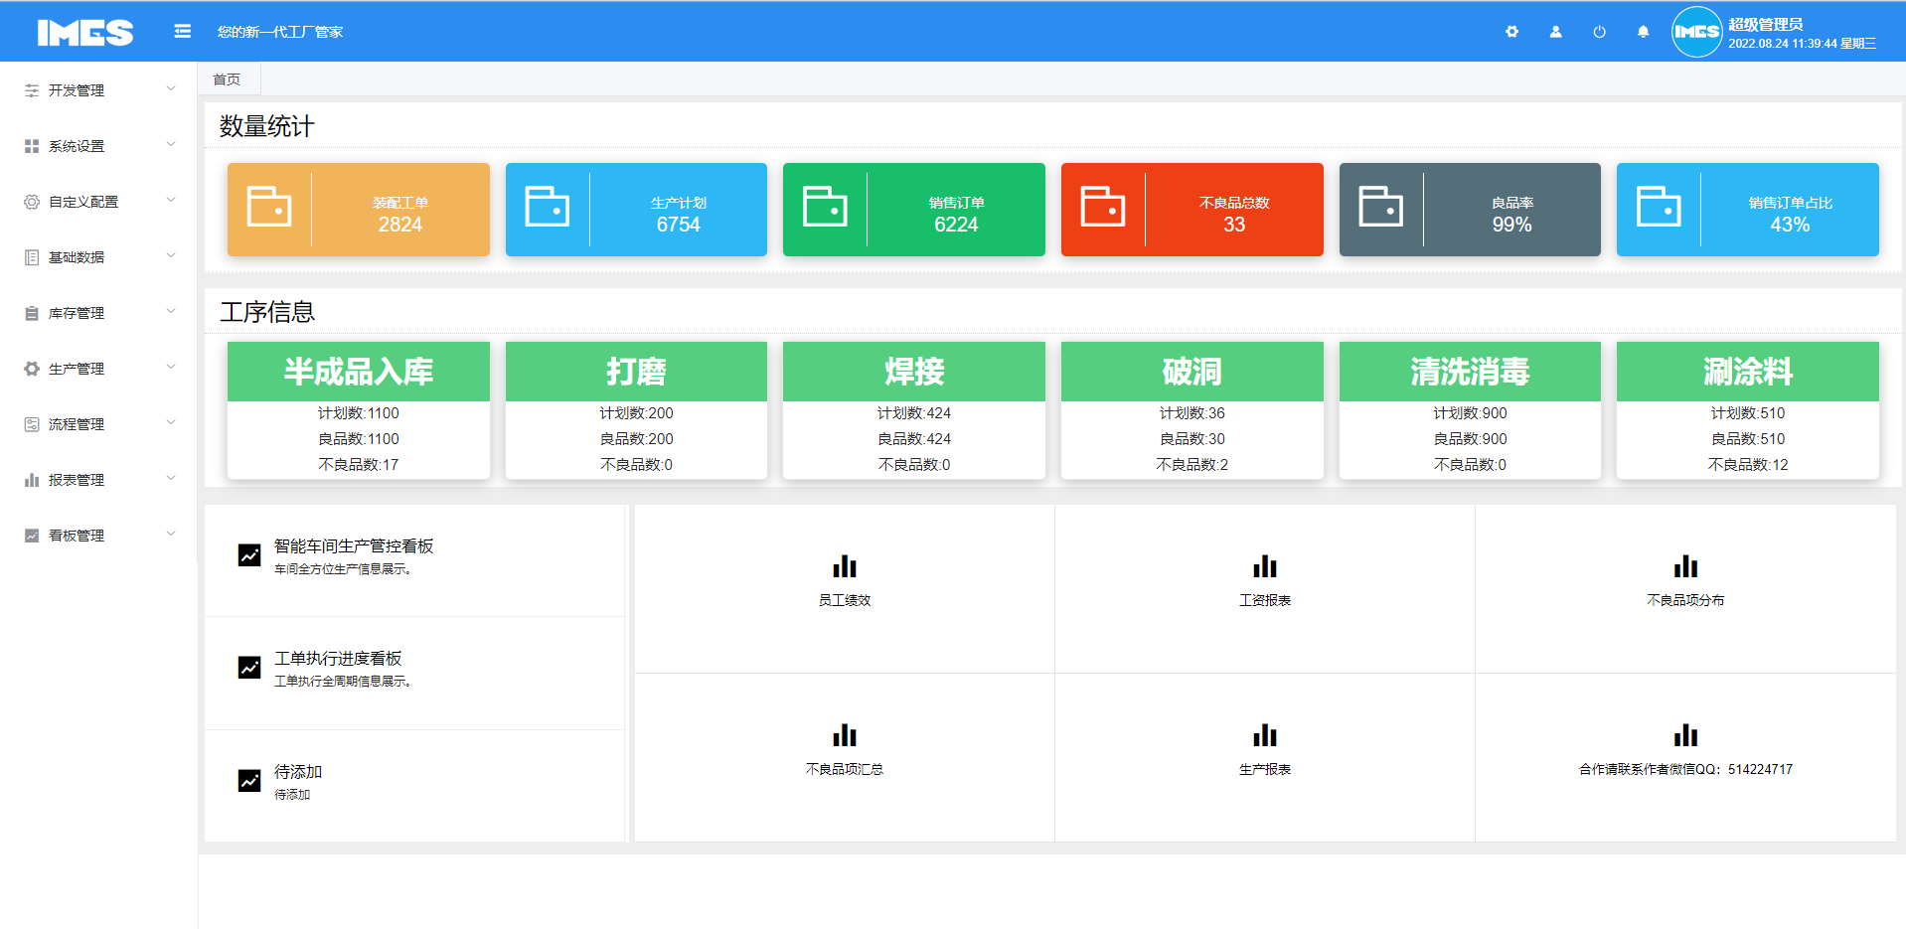
Task: Open settings gear icon in header
Action: (x=1511, y=32)
